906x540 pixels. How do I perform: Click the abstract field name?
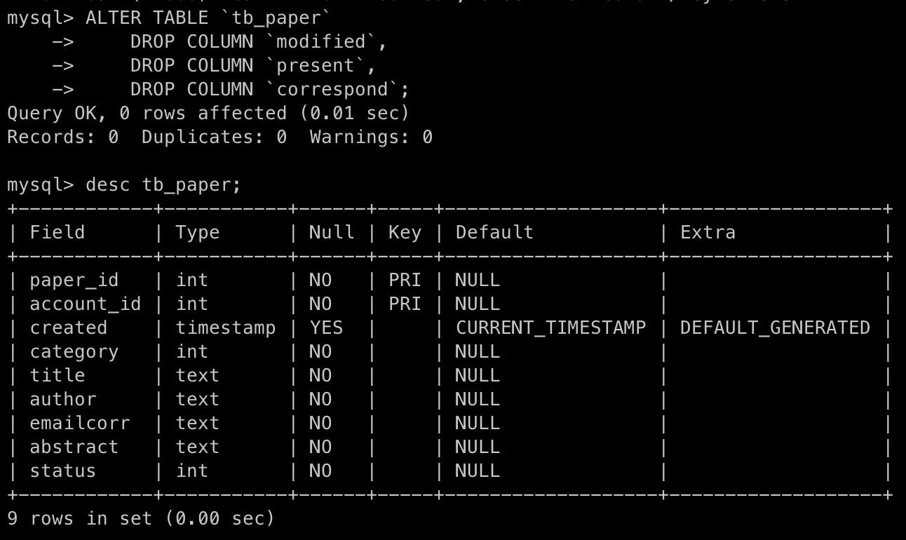pyautogui.click(x=74, y=447)
